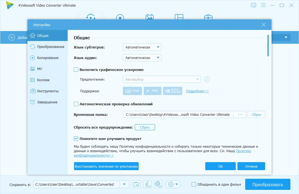The image size is (299, 194).
Task: Reset all warnings with Сброс button
Action: point(145,127)
